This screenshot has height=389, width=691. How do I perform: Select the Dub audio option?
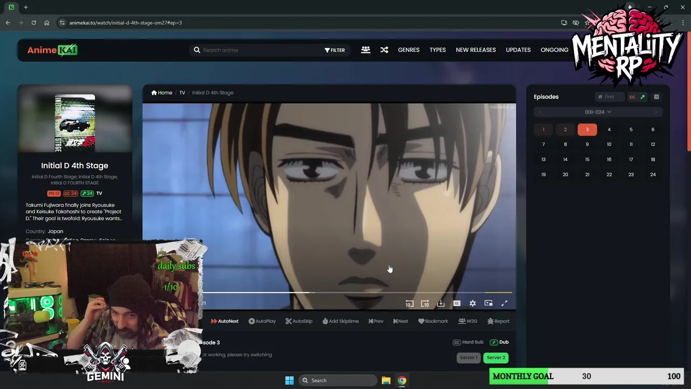click(x=499, y=342)
